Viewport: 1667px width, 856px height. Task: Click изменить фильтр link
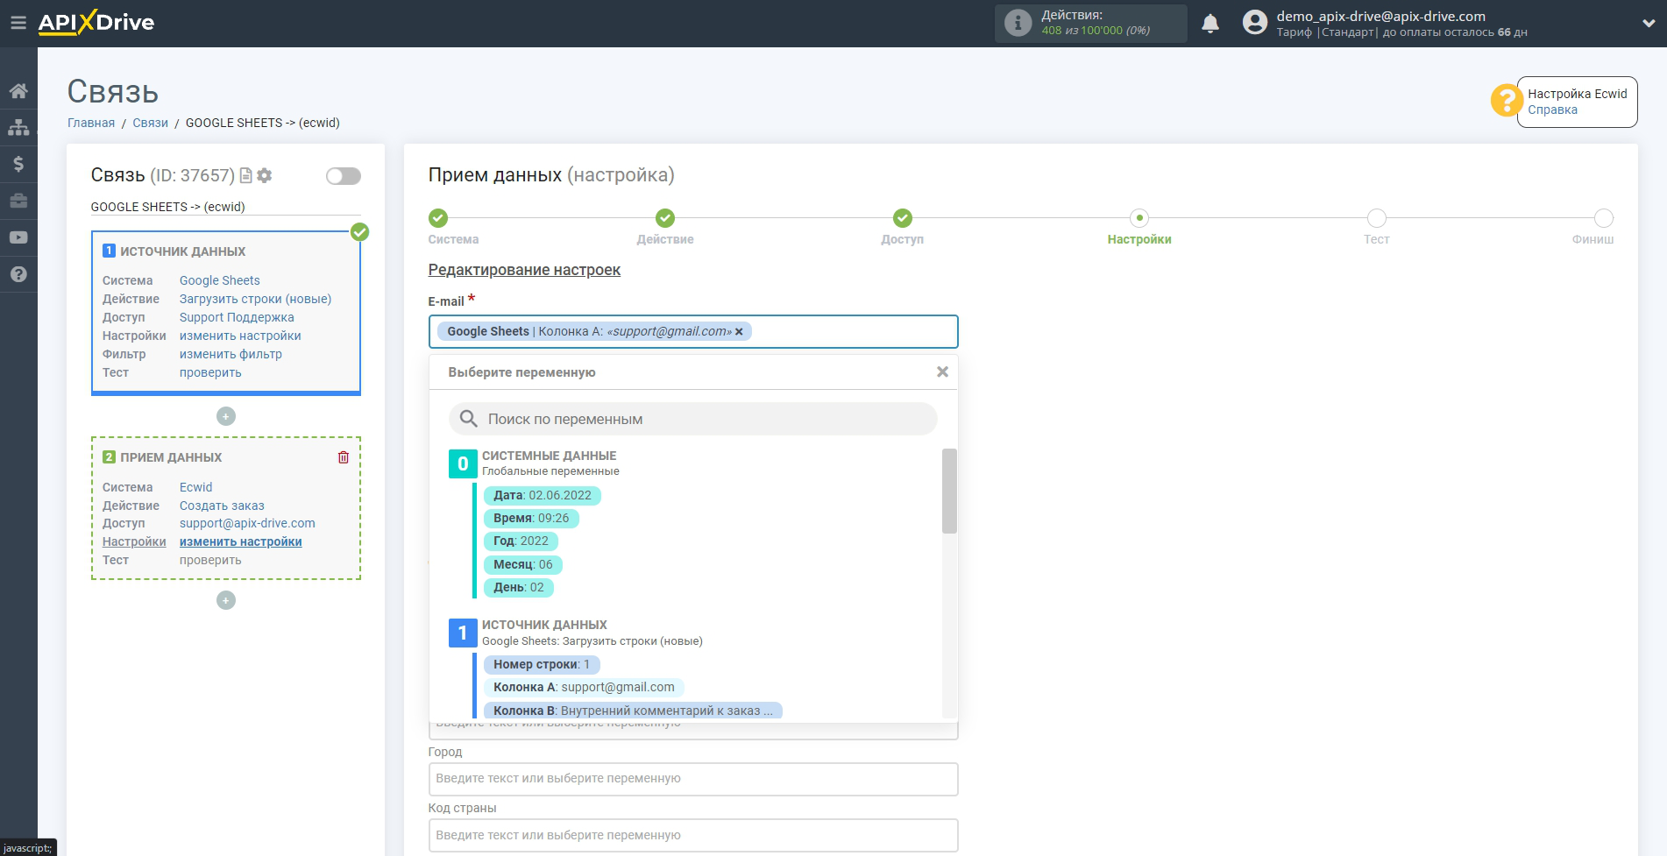click(x=231, y=354)
